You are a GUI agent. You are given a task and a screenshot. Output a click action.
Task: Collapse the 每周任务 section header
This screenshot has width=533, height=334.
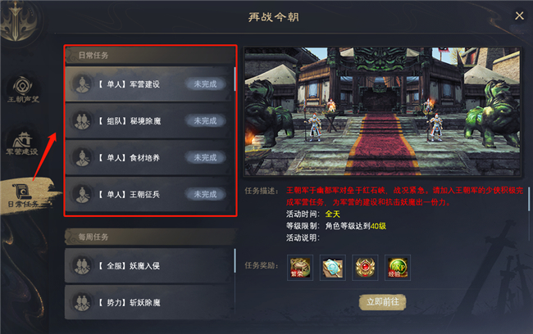click(x=150, y=237)
